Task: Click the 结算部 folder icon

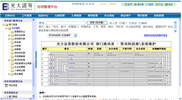Action: 12,49
